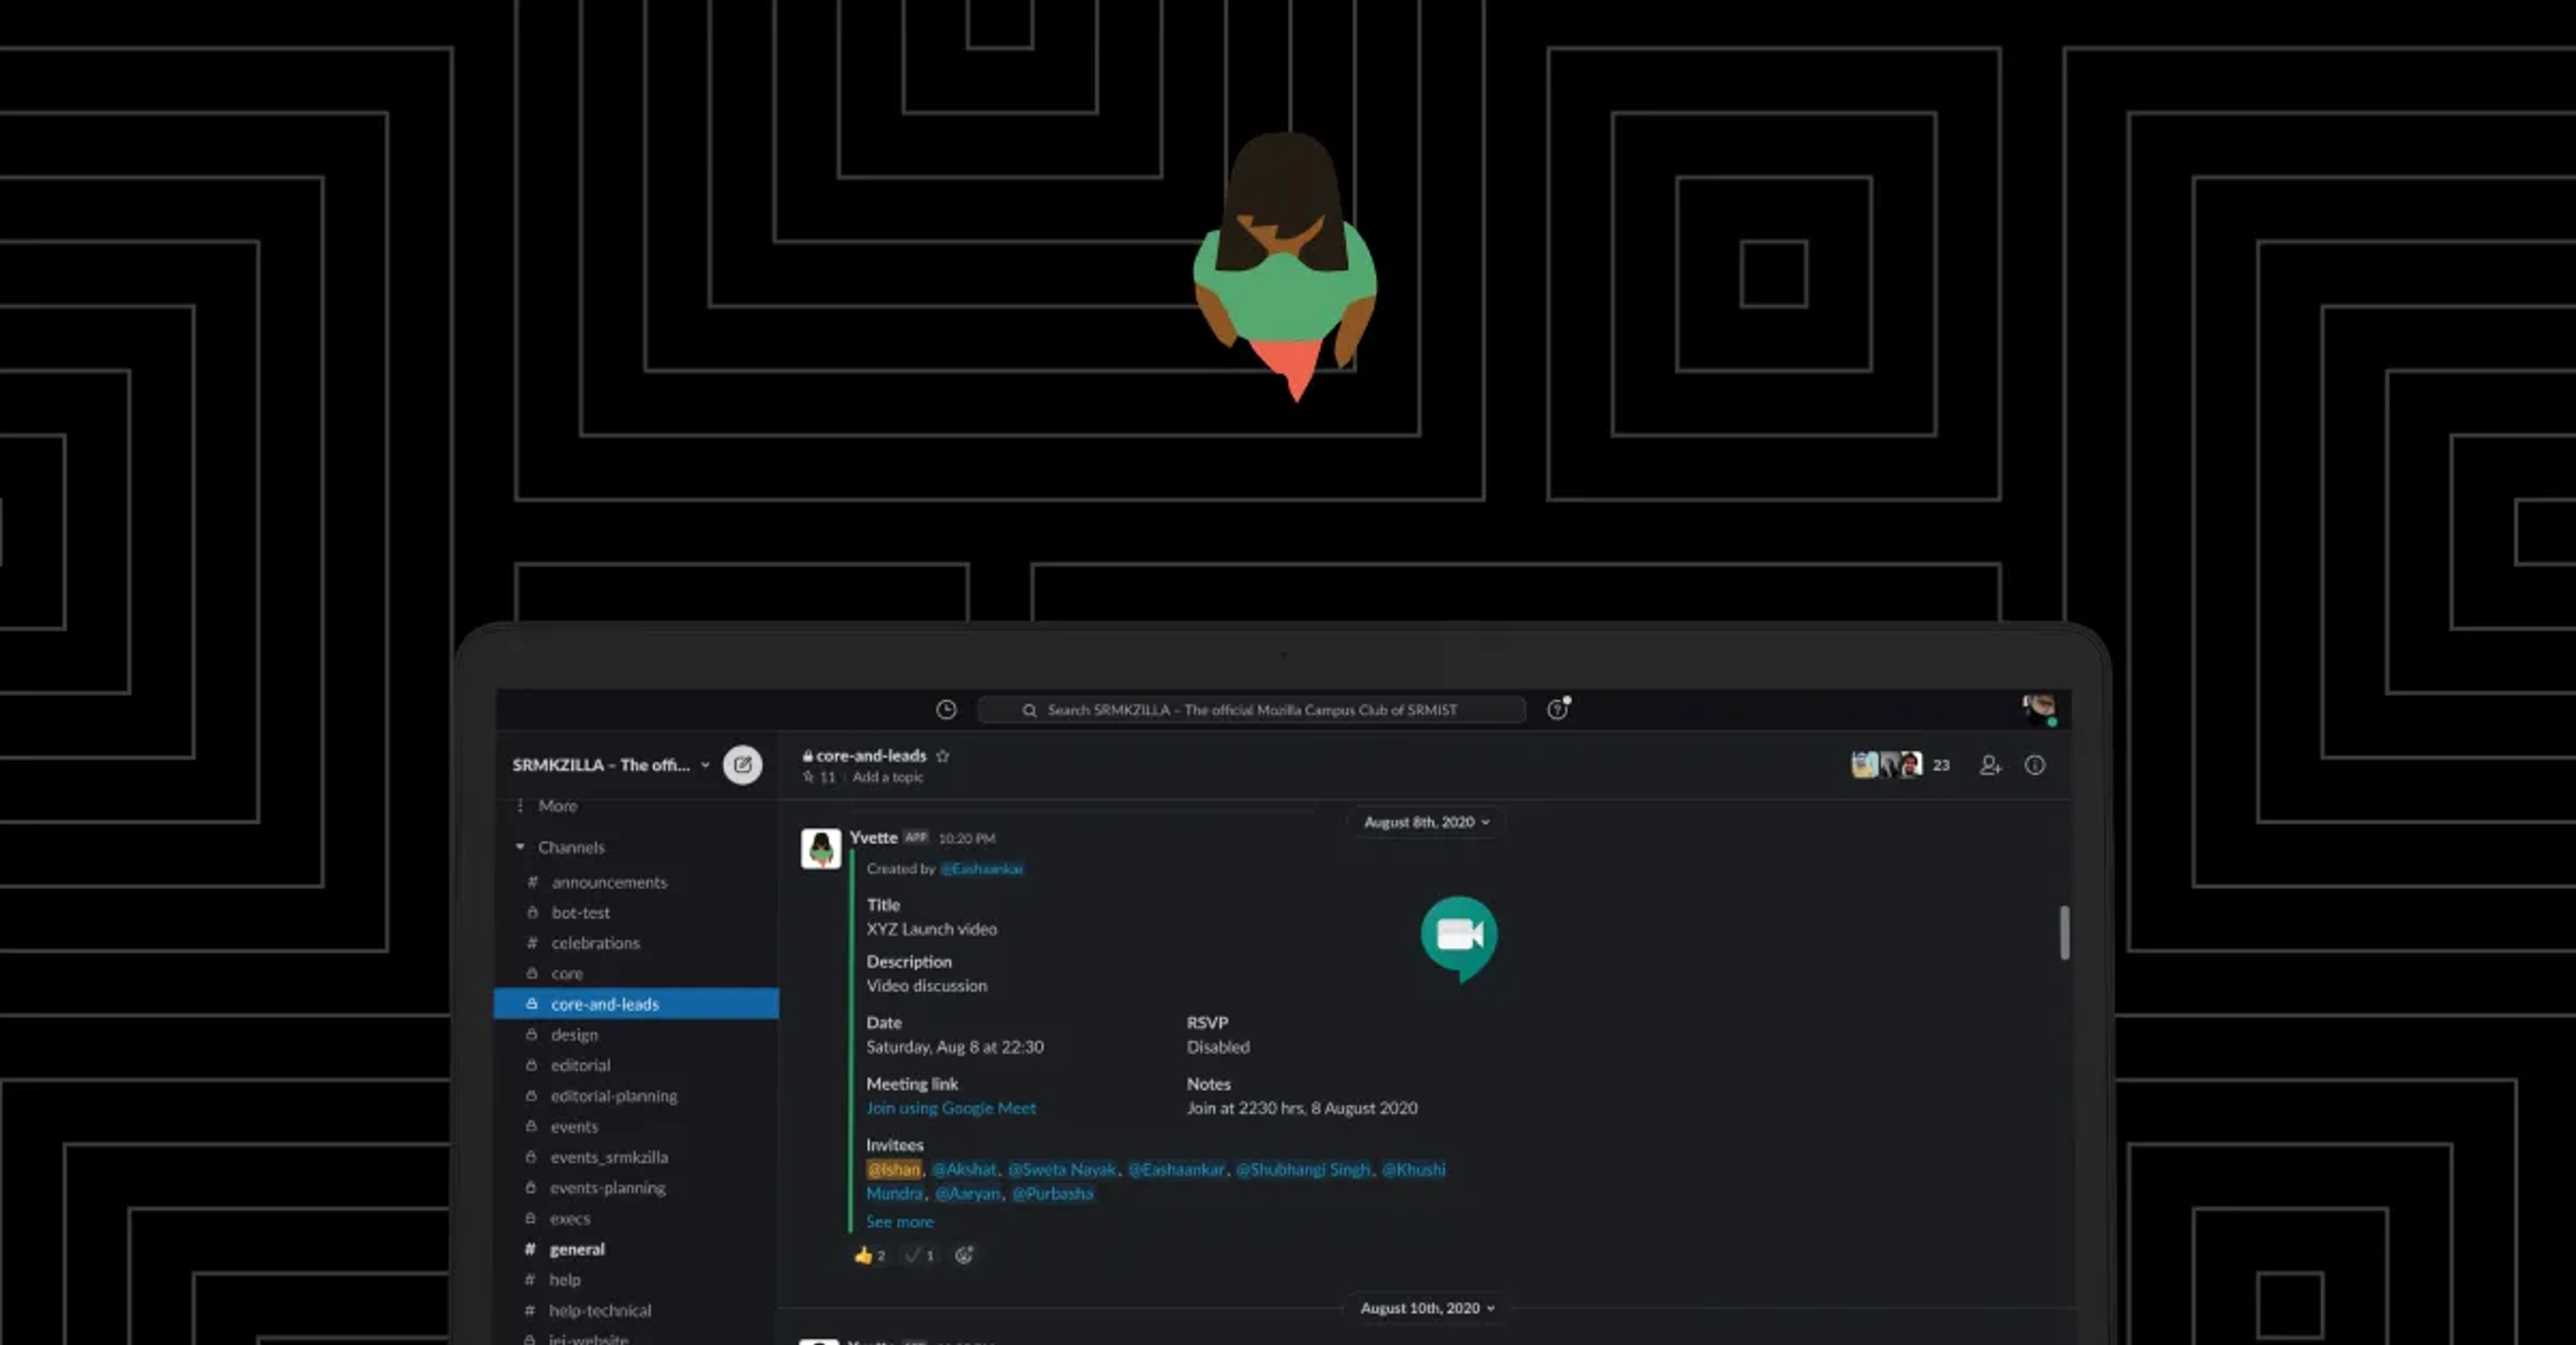Viewport: 2576px width, 1345px height.
Task: Click the 'XYZ Launch video' title text
Action: [931, 929]
